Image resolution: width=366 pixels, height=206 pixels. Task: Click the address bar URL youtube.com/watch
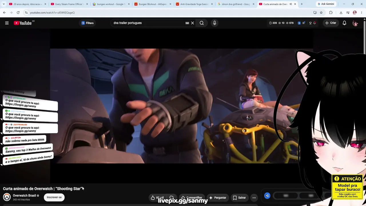tap(52, 13)
